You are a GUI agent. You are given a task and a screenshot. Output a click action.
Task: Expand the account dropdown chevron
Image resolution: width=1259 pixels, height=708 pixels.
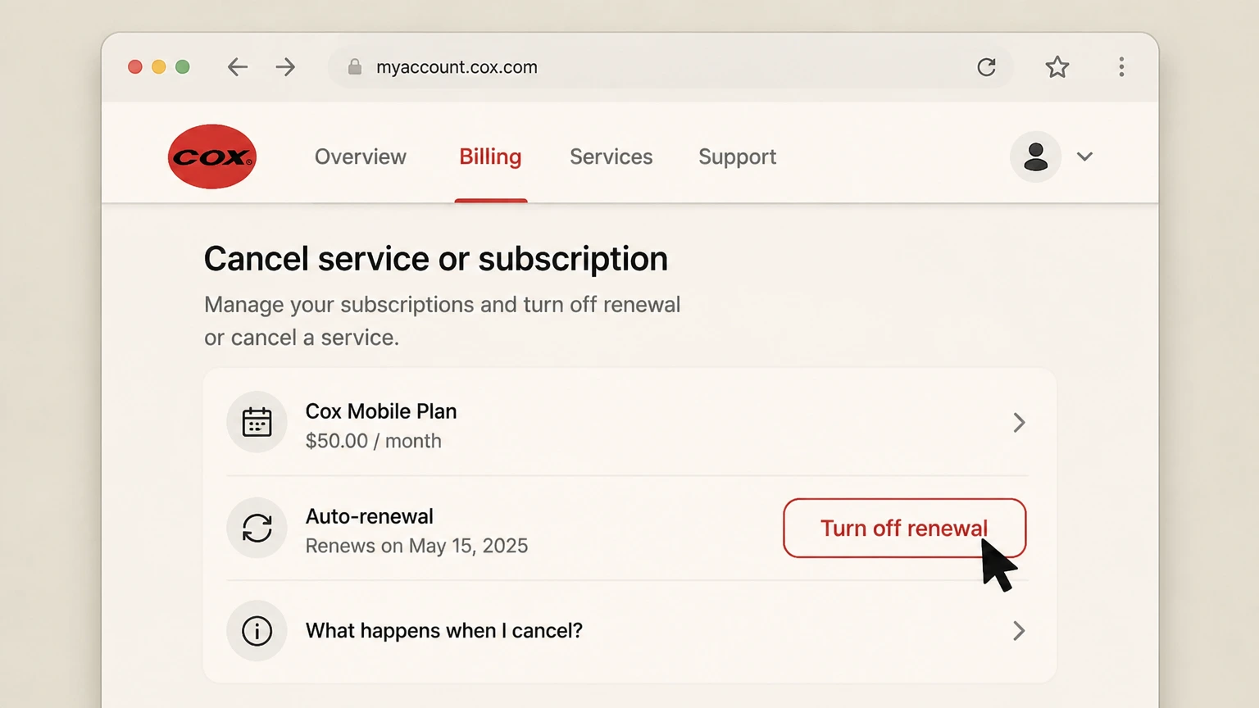tap(1084, 157)
